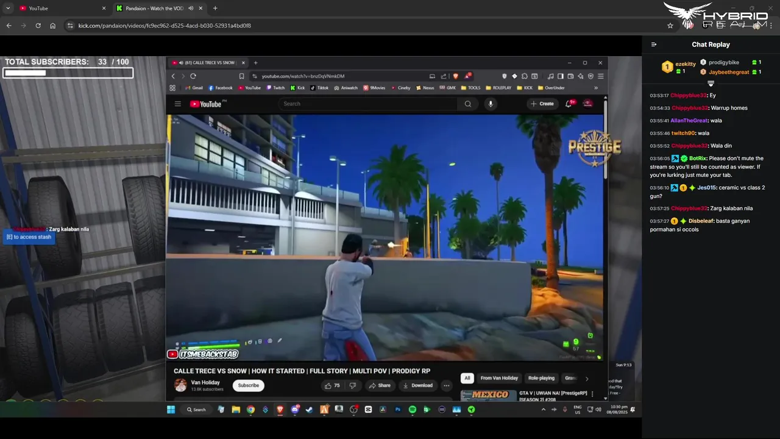Open YouTube notifications bell
The height and width of the screenshot is (439, 780).
[x=569, y=104]
